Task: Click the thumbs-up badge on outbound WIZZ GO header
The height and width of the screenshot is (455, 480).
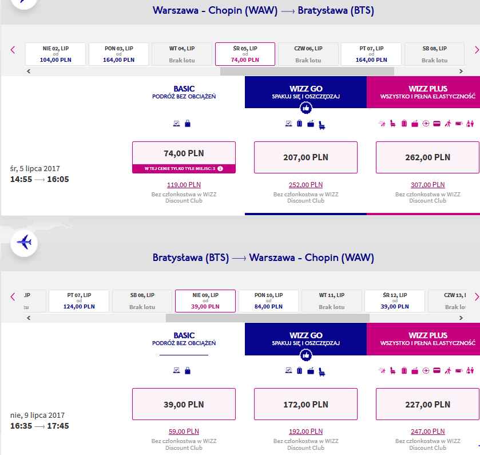Action: [x=306, y=108]
